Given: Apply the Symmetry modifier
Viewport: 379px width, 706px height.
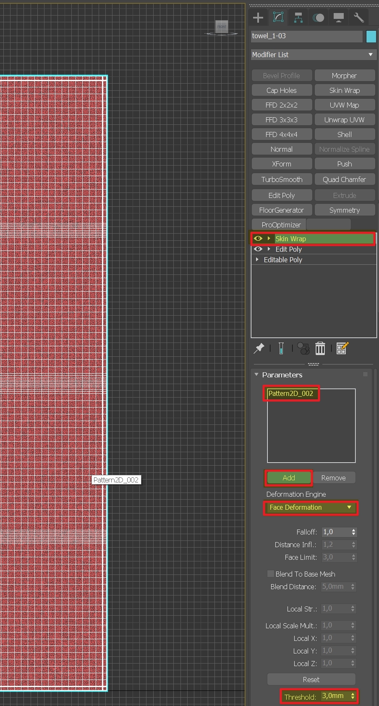Looking at the screenshot, I should [x=345, y=210].
